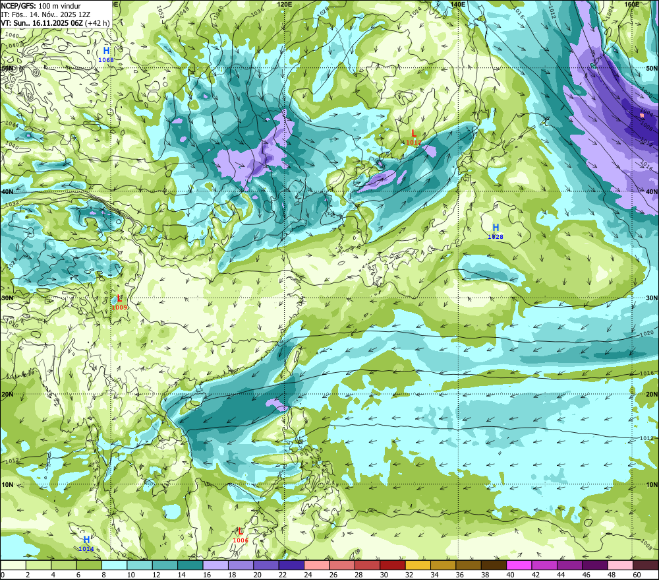Pick the light pink 24–26 legend swatch

click(317, 565)
